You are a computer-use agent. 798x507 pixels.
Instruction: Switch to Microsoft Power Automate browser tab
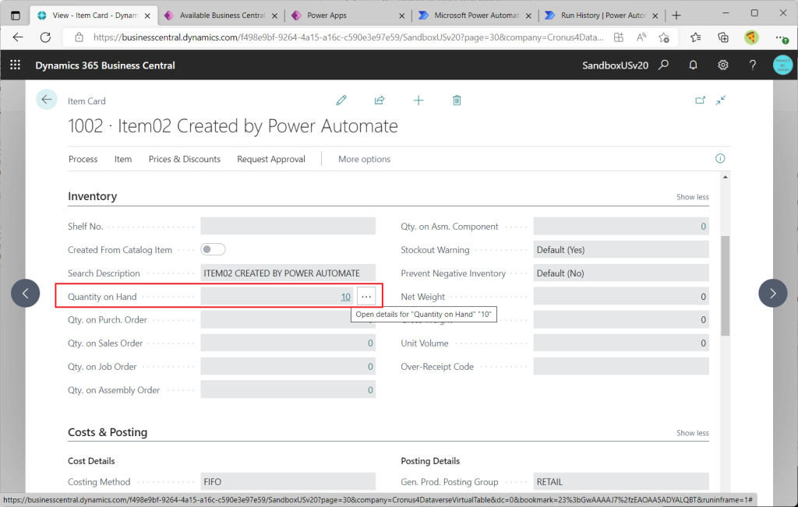coord(475,16)
